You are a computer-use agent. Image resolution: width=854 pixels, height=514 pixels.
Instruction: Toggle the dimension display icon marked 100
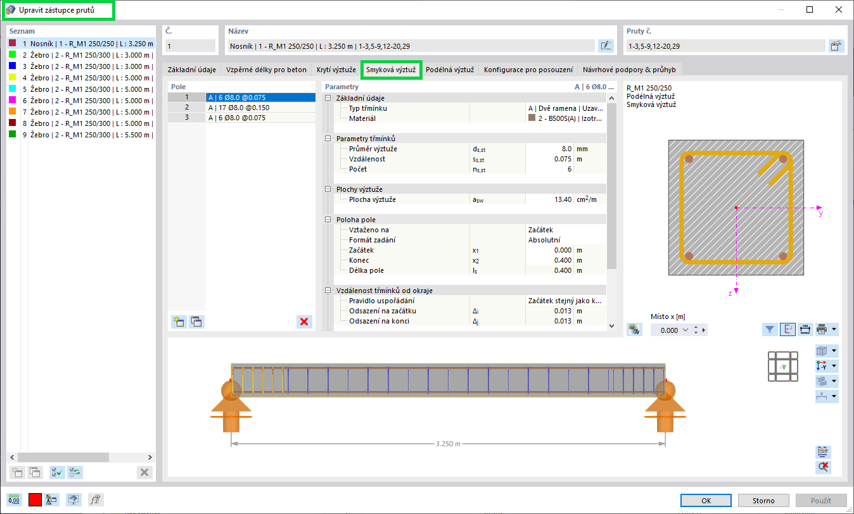pyautogui.click(x=805, y=329)
